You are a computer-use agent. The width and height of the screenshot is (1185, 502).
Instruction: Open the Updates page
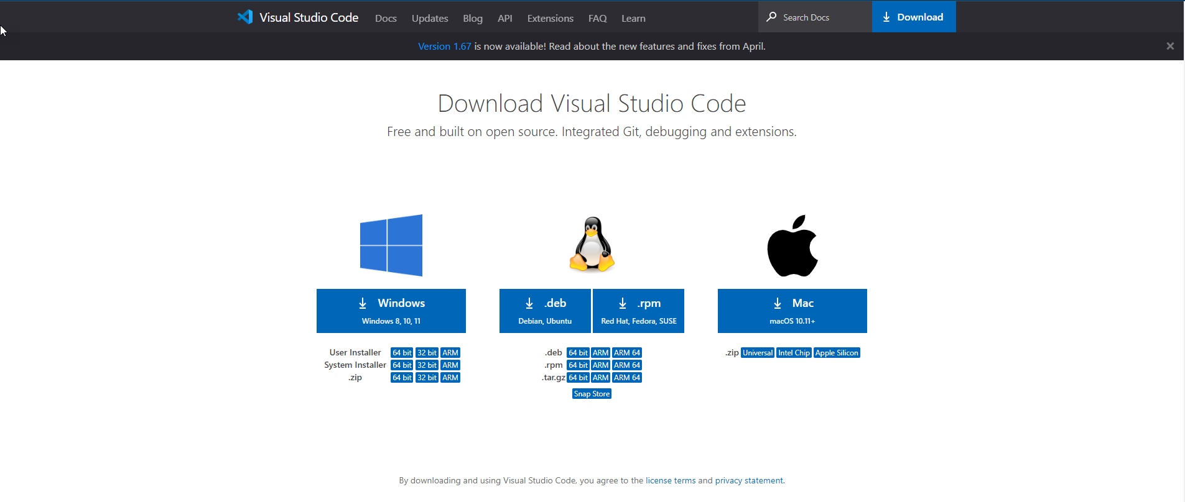click(x=430, y=18)
